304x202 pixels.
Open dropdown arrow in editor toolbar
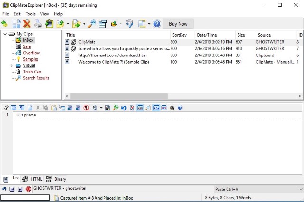pos(101,108)
